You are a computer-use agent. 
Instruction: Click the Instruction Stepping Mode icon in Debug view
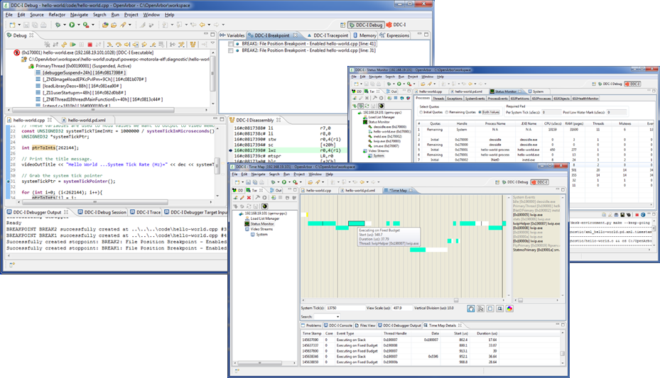click(x=173, y=44)
